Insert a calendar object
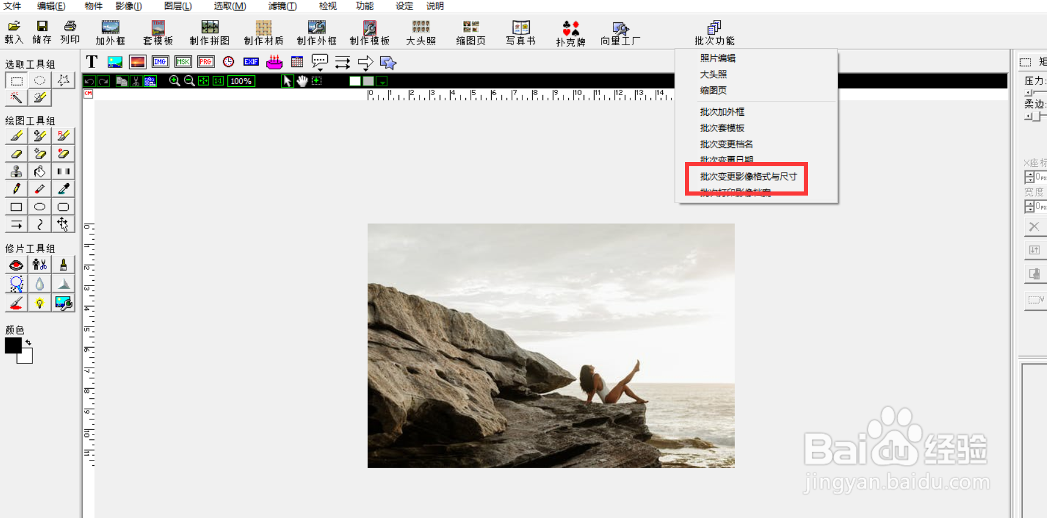The height and width of the screenshot is (518, 1047). [x=297, y=62]
